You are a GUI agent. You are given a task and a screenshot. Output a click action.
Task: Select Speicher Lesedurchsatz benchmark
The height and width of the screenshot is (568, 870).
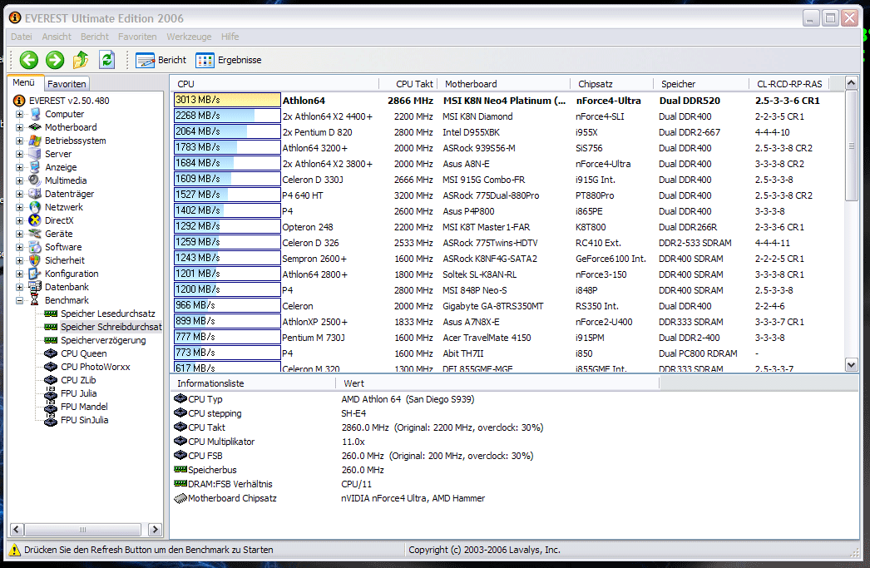(x=107, y=314)
